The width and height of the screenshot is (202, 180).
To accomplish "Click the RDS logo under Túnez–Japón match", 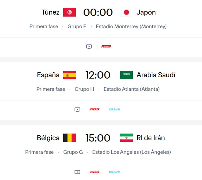I will pyautogui.click(x=106, y=46).
